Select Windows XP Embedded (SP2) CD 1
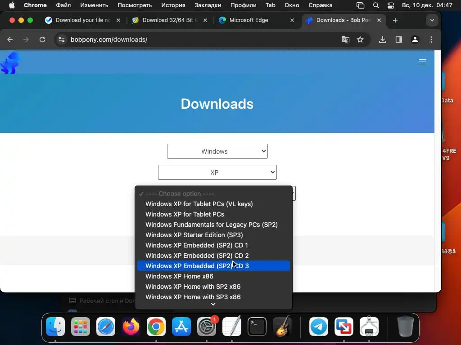461x345 pixels. (x=213, y=245)
